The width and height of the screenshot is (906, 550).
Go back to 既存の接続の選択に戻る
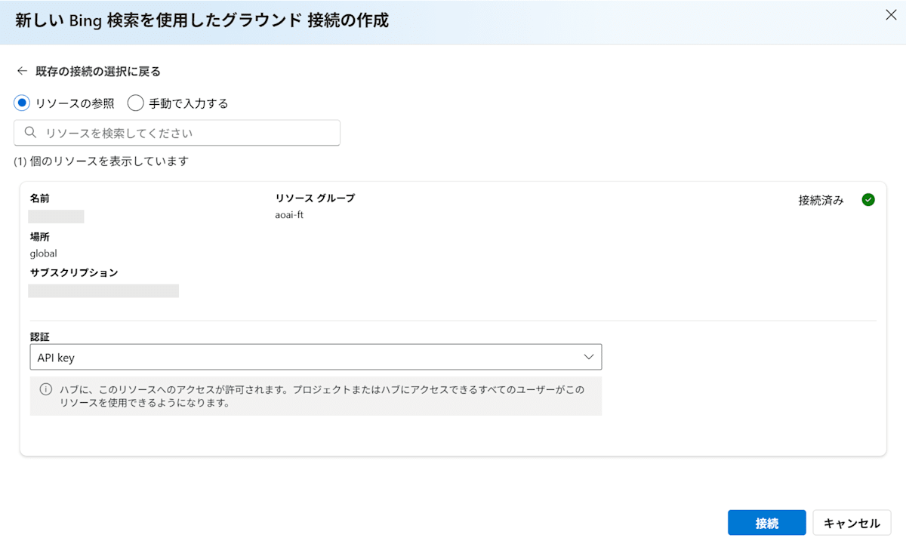tap(98, 72)
